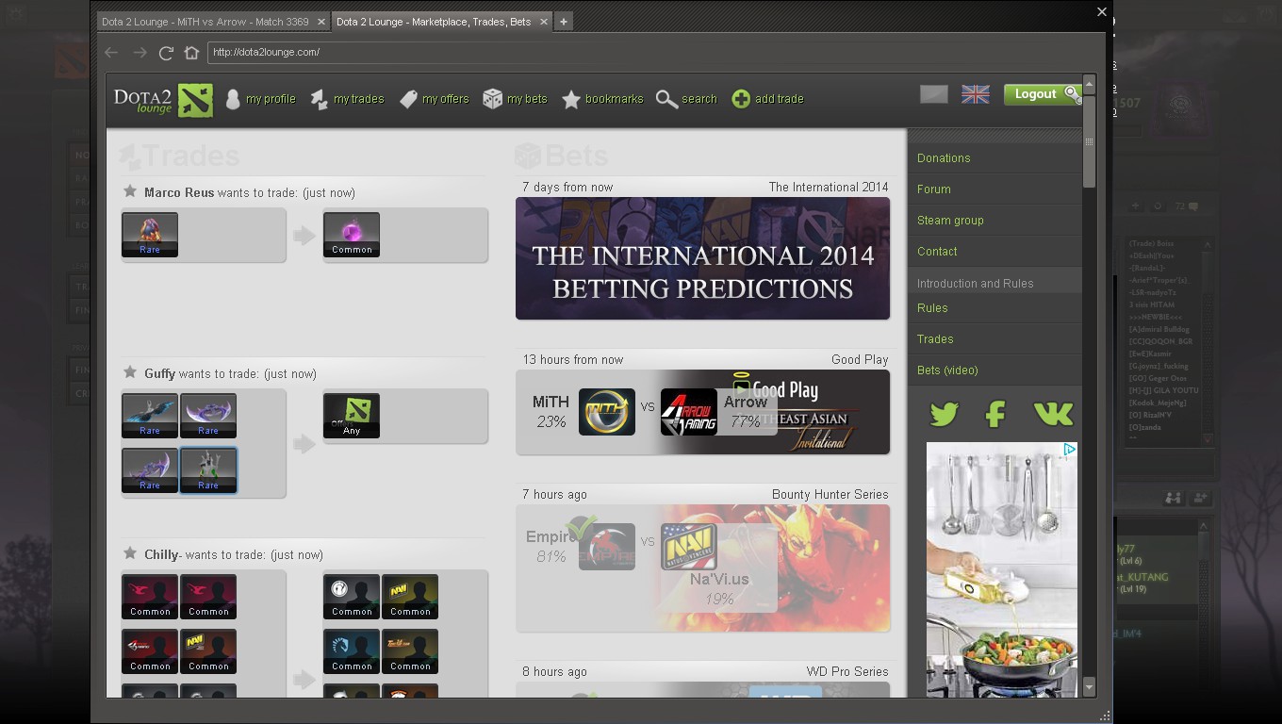Click the page scrollbar down arrow
The image size is (1282, 724).
point(1089,688)
